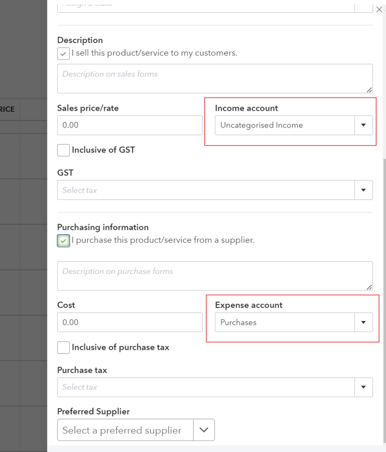Focus the 'Description on purchase forms' text area
The width and height of the screenshot is (386, 452).
click(x=214, y=276)
